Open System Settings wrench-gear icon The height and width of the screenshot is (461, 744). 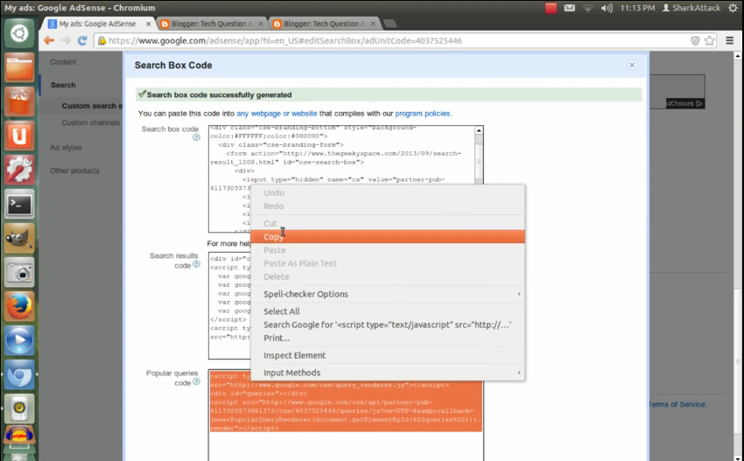pyautogui.click(x=19, y=171)
